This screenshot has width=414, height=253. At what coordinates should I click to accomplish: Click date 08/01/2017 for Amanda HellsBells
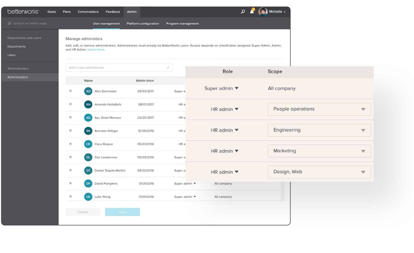click(146, 104)
